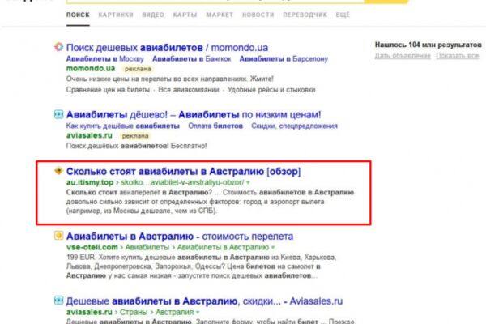Open 'Авиабилеты дёшево! – Авиабилеты по низким ценам!' title
Screen dimensions: 486x324
[x=194, y=114]
